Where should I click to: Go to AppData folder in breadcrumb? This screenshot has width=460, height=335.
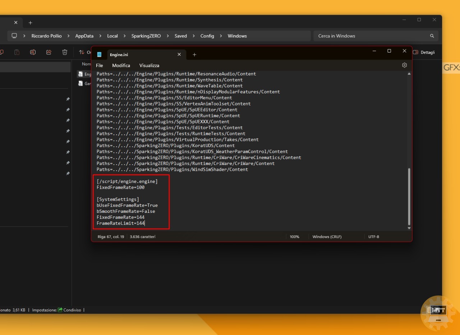(x=84, y=36)
